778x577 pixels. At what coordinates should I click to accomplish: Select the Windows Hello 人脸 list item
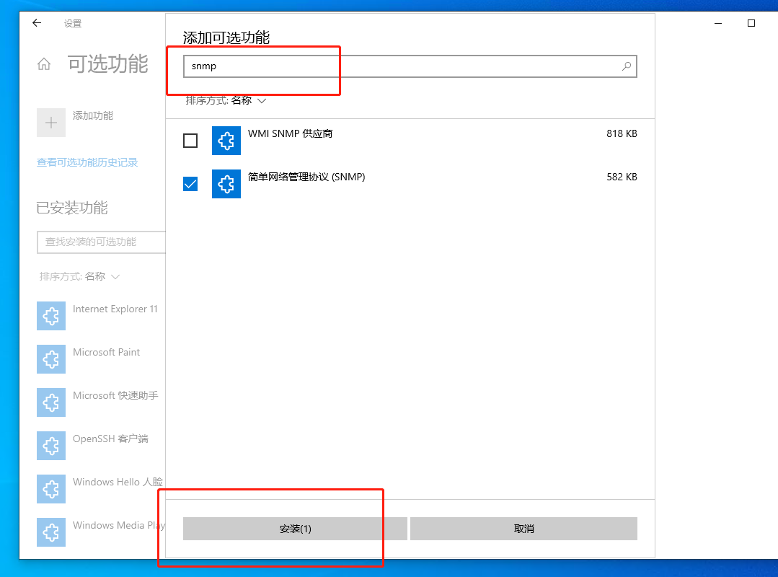point(101,489)
